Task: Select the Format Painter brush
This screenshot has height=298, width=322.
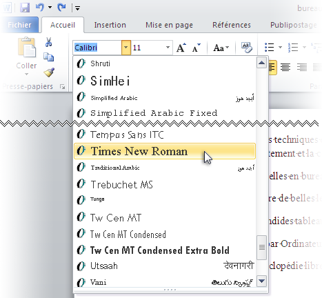Action: 49,72
